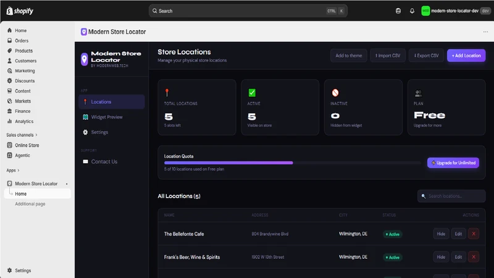The image size is (494, 278).
Task: Click the CITY column header
Action: click(x=343, y=215)
